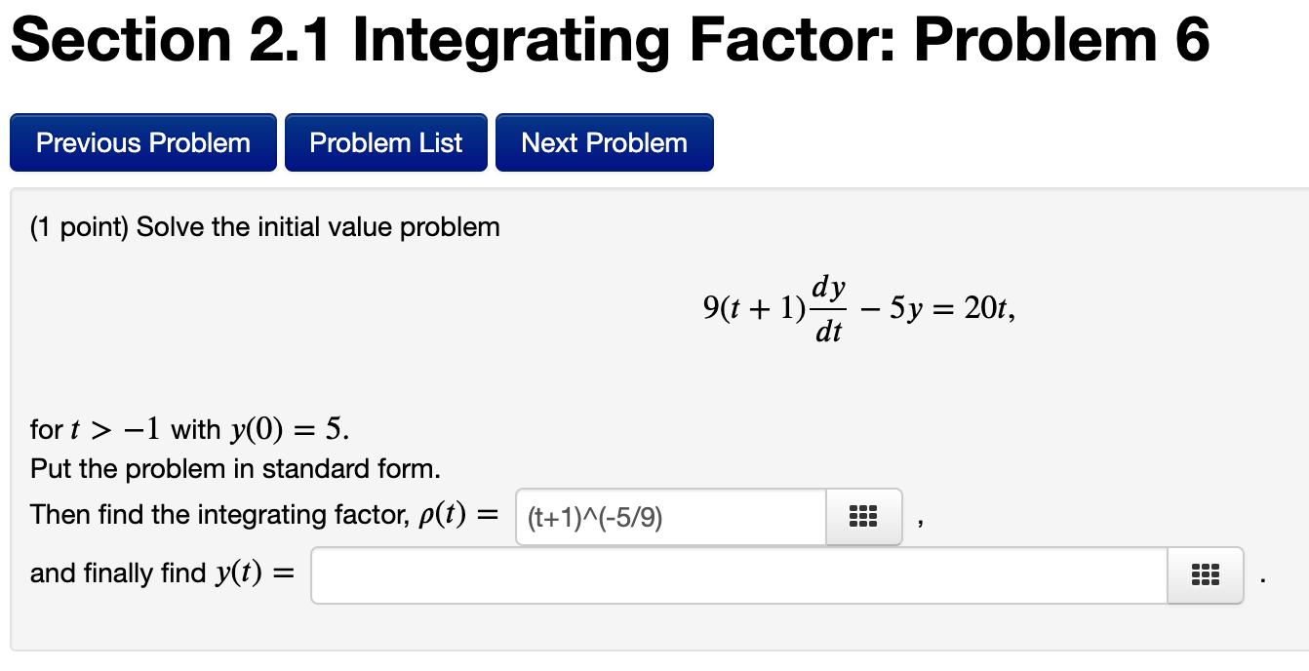
Task: Open the equation editor for the integrating factor
Action: [863, 518]
